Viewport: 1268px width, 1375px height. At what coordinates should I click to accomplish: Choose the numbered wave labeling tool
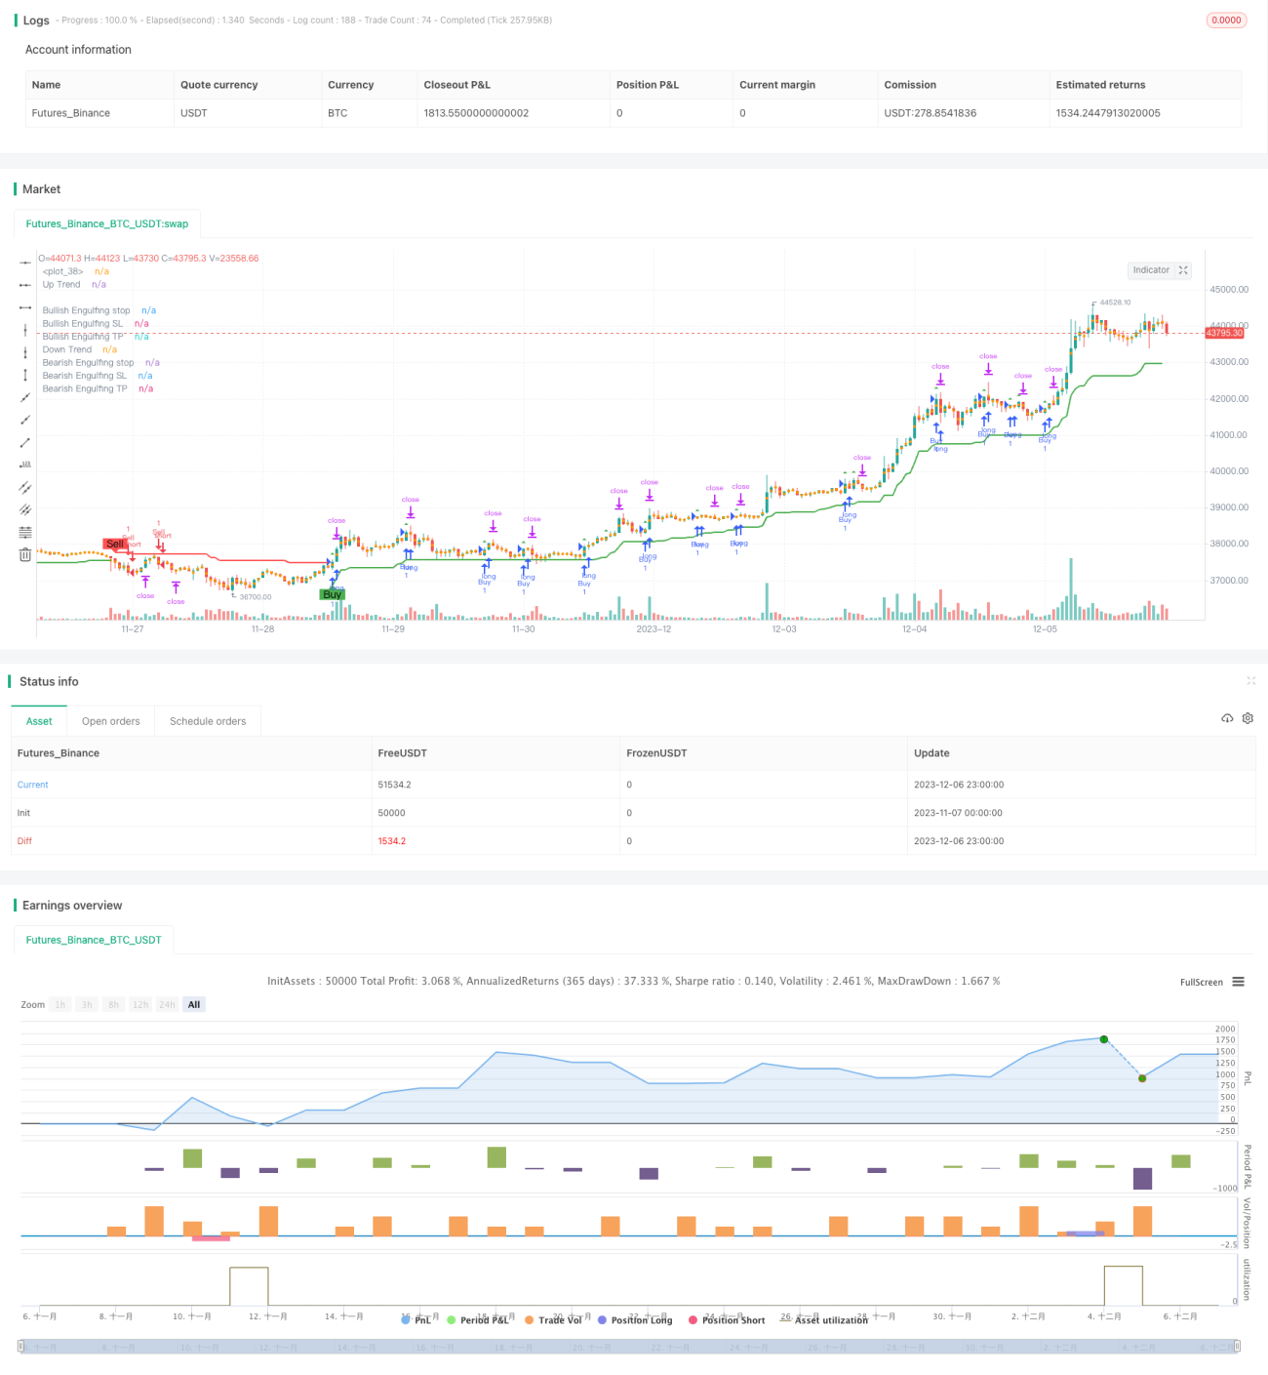(x=25, y=465)
